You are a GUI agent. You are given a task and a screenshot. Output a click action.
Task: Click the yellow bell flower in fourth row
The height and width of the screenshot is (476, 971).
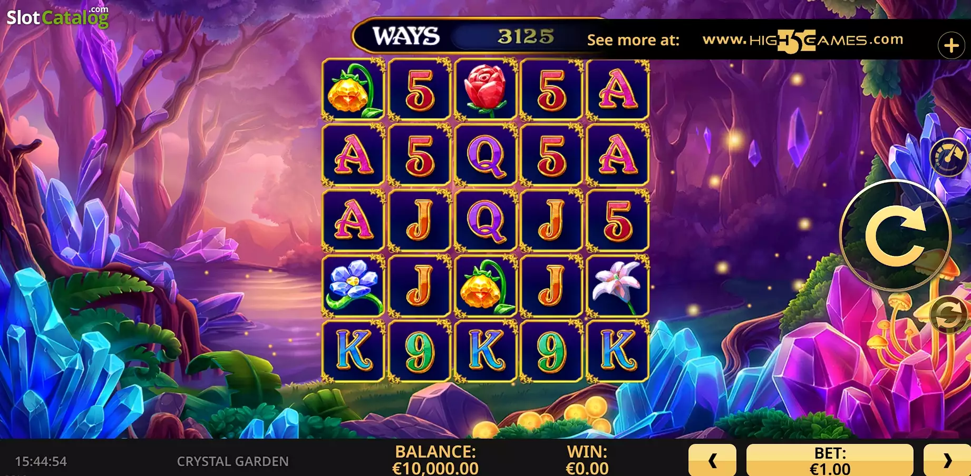click(485, 286)
